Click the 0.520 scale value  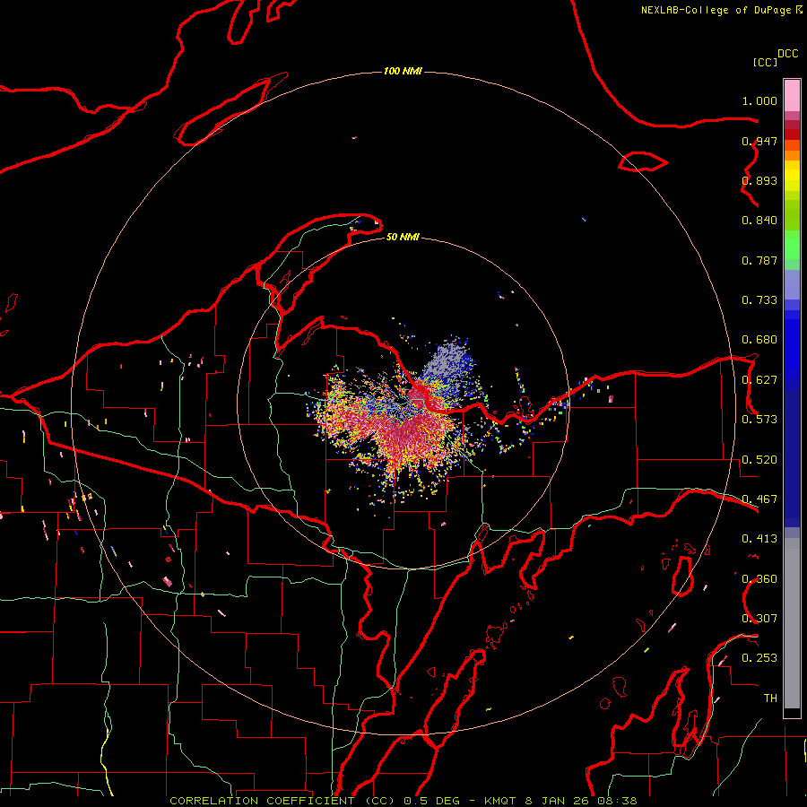click(759, 460)
